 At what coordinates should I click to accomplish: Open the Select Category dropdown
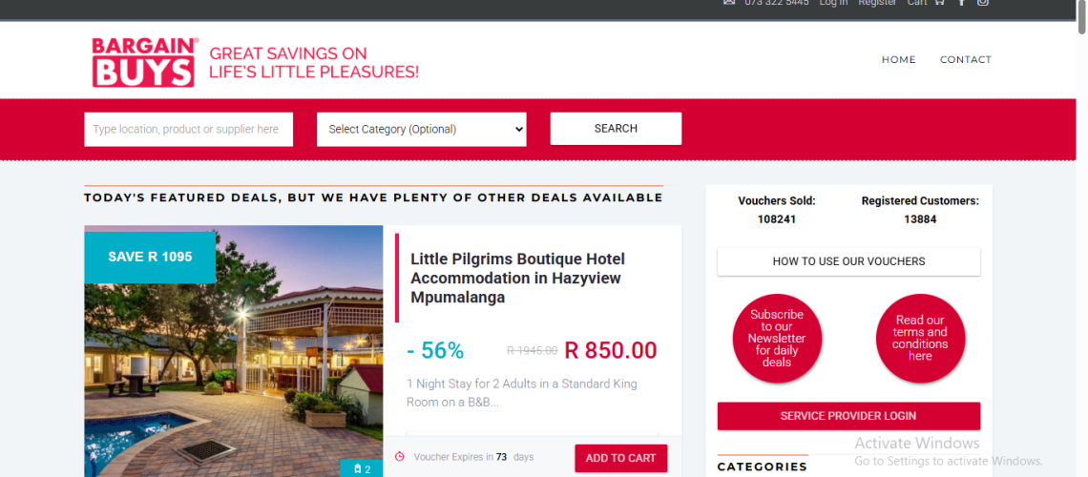coord(421,129)
